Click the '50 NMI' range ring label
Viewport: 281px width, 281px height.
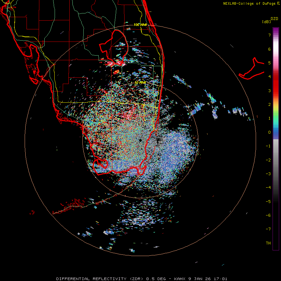[140, 83]
